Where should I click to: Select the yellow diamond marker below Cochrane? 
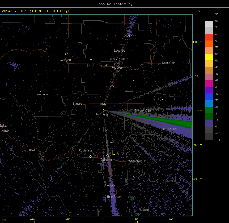tap(90, 157)
